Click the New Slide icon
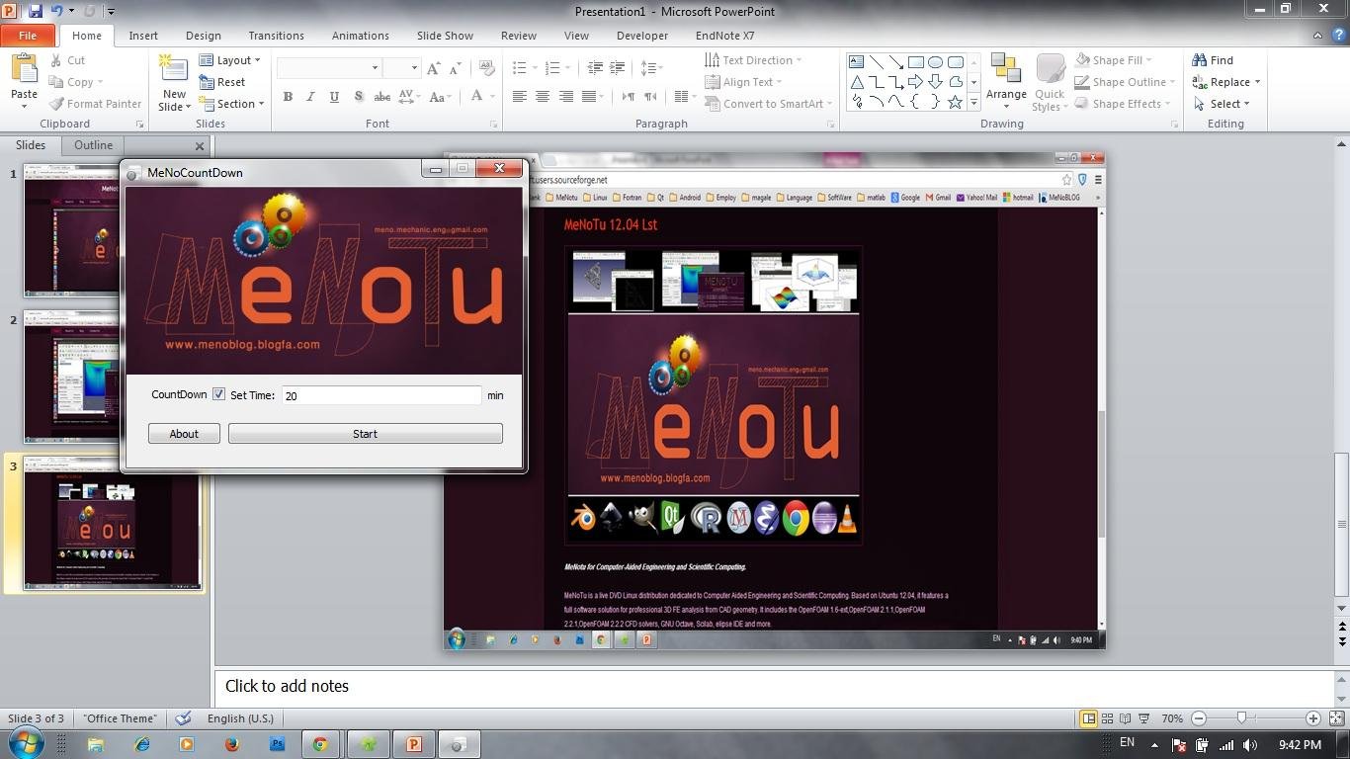 (173, 69)
